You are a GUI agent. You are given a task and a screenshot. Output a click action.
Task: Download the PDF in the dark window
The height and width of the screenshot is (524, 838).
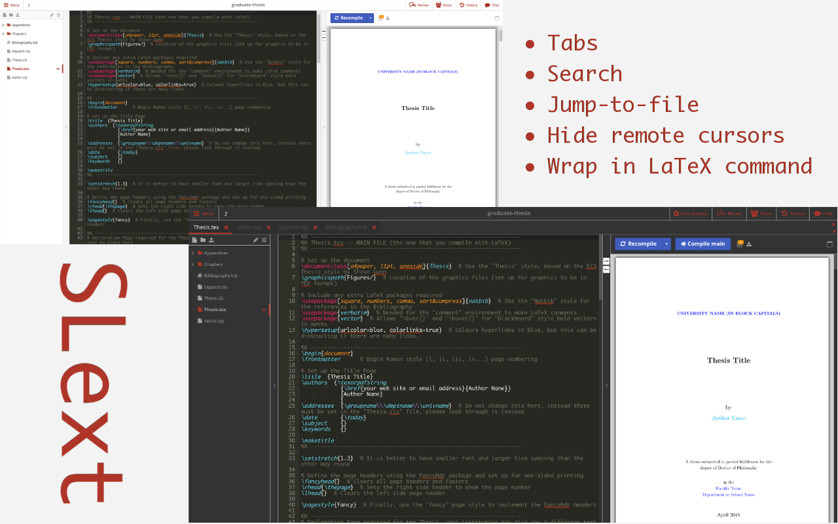[749, 244]
